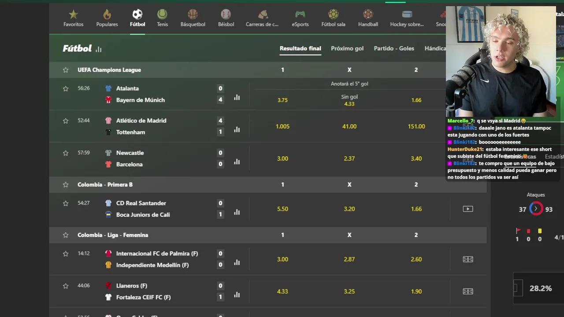Select the Tenis sport icon
Viewport: 564px width, 317px height.
pos(162,18)
